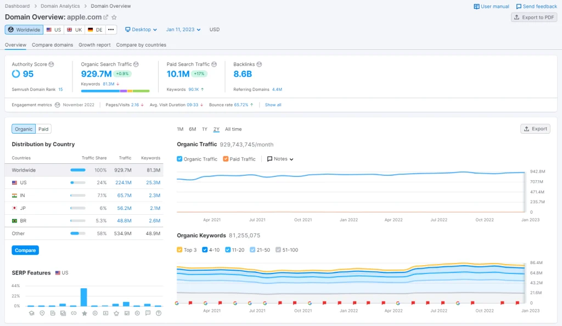Click India keywords value 2.3M
Image resolution: width=562 pixels, height=326 pixels.
(154, 196)
